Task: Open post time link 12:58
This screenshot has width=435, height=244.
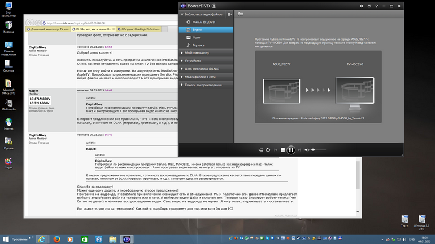Action: [108, 47]
